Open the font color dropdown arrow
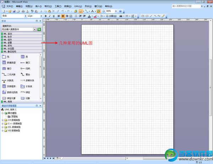The width and height of the screenshot is (213, 164). pyautogui.click(x=92, y=16)
